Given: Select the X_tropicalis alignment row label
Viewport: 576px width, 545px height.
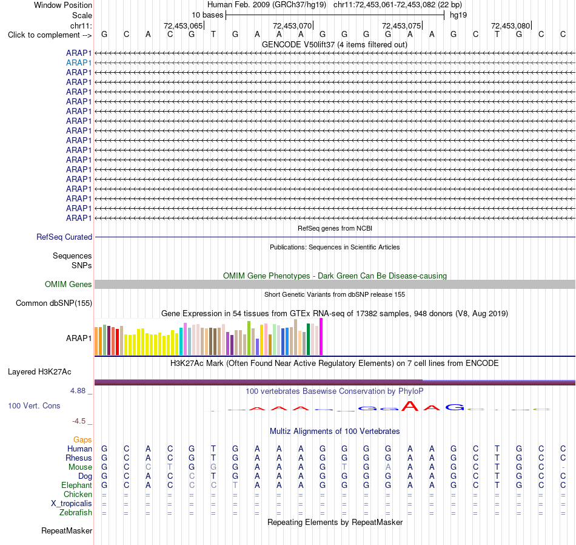Looking at the screenshot, I should point(72,504).
